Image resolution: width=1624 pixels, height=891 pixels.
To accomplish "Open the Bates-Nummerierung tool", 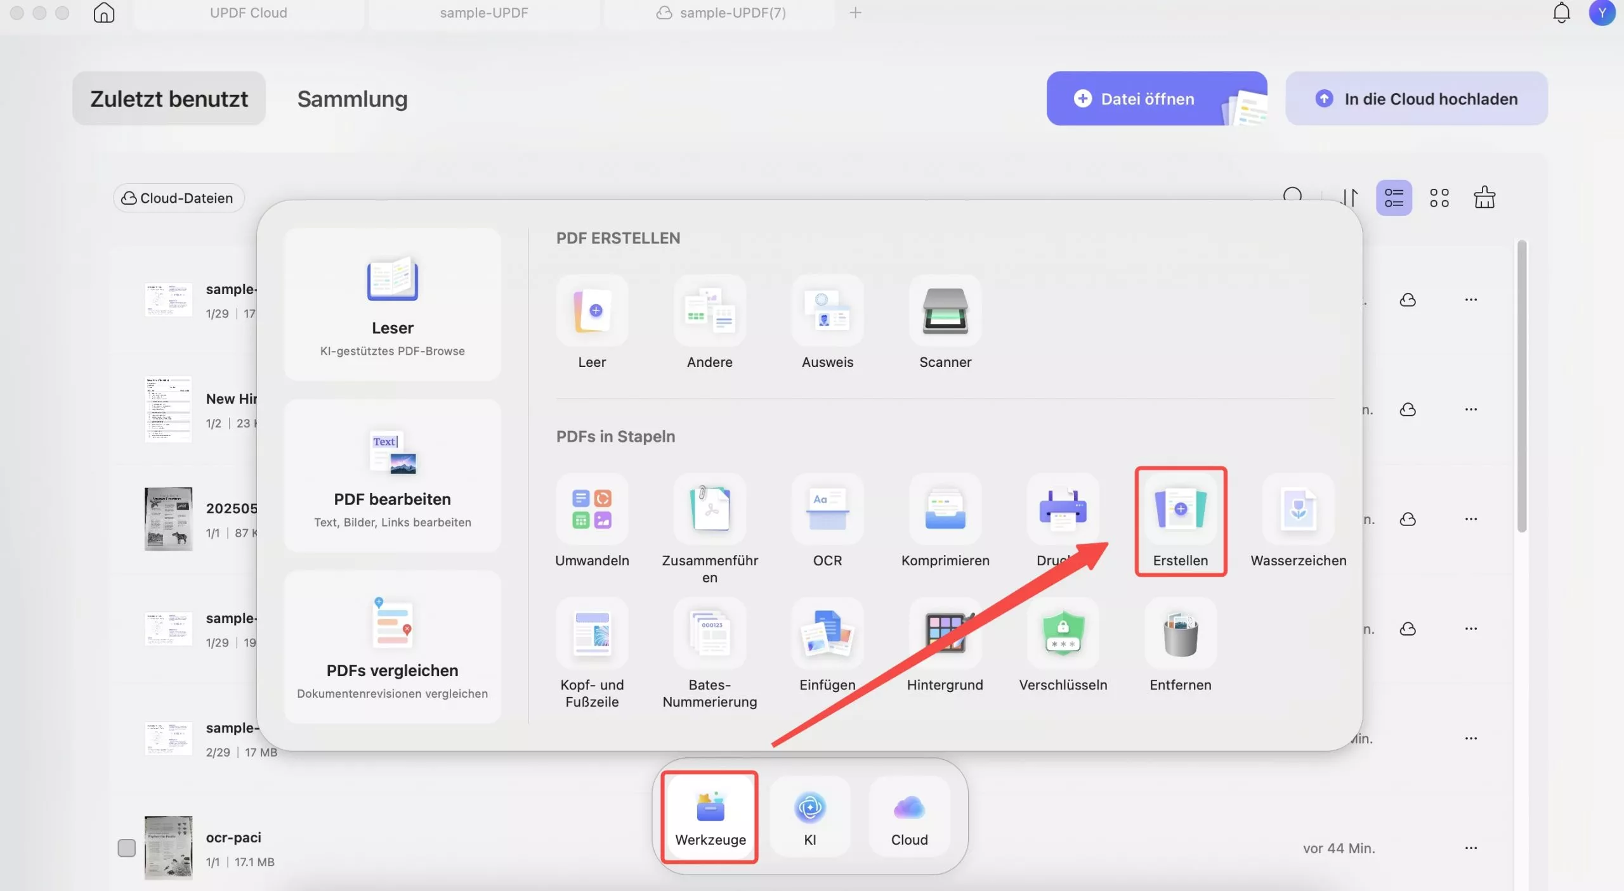I will point(709,634).
